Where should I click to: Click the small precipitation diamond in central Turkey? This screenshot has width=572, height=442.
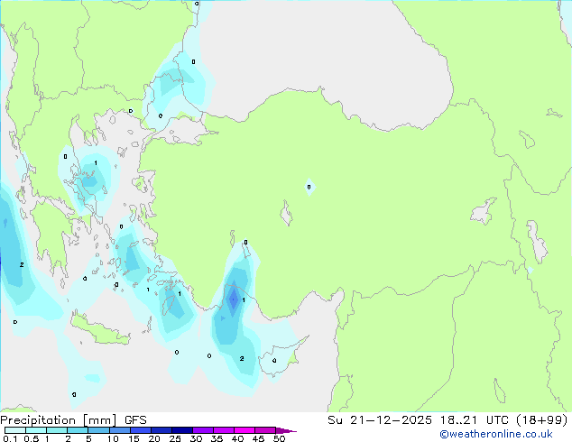pos(309,187)
